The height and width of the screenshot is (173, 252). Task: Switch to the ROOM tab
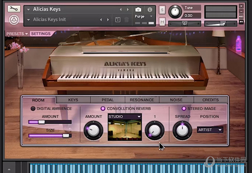click(38, 100)
